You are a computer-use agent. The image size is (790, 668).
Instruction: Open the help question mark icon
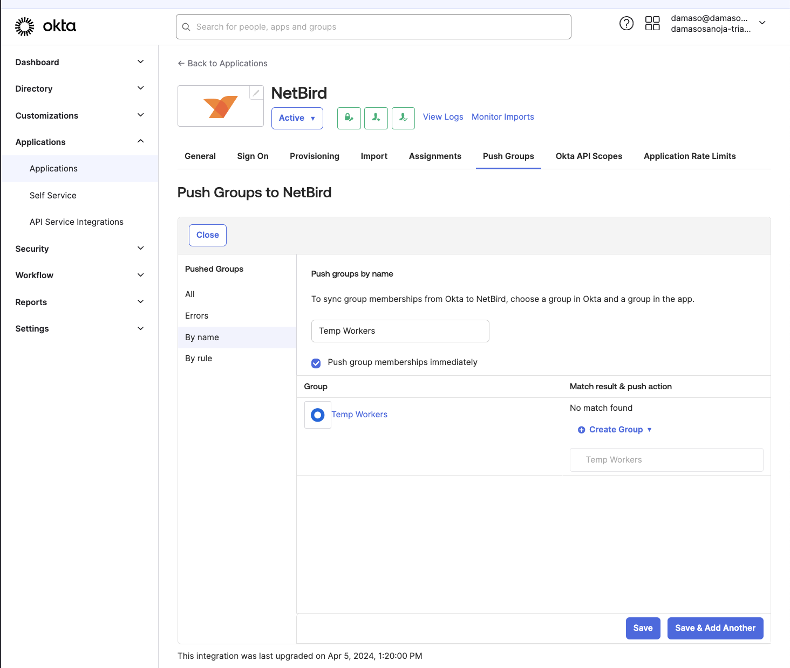click(x=626, y=23)
